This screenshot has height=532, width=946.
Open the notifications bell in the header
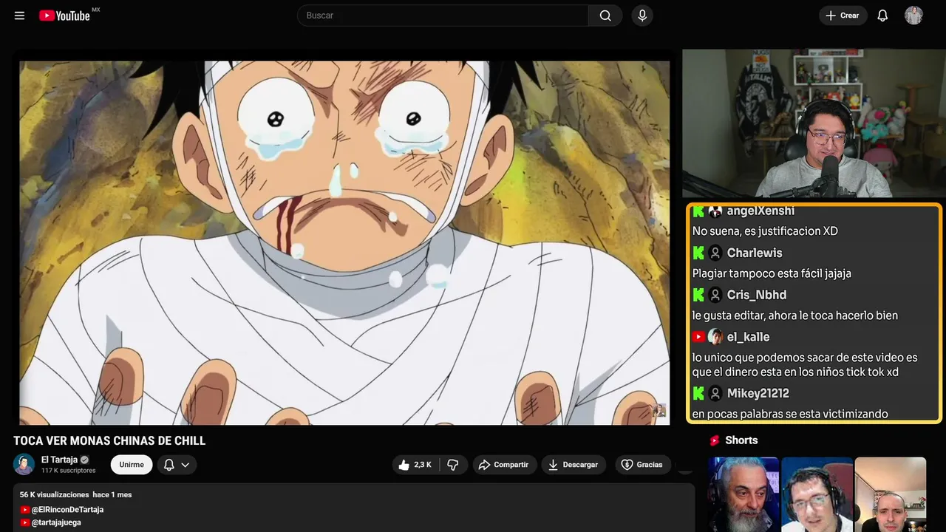[x=882, y=16]
